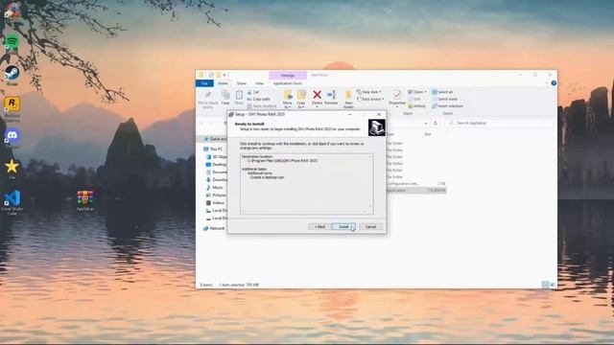Click Select all in the ribbon
Viewport: 614px width, 345px height.
click(442, 92)
